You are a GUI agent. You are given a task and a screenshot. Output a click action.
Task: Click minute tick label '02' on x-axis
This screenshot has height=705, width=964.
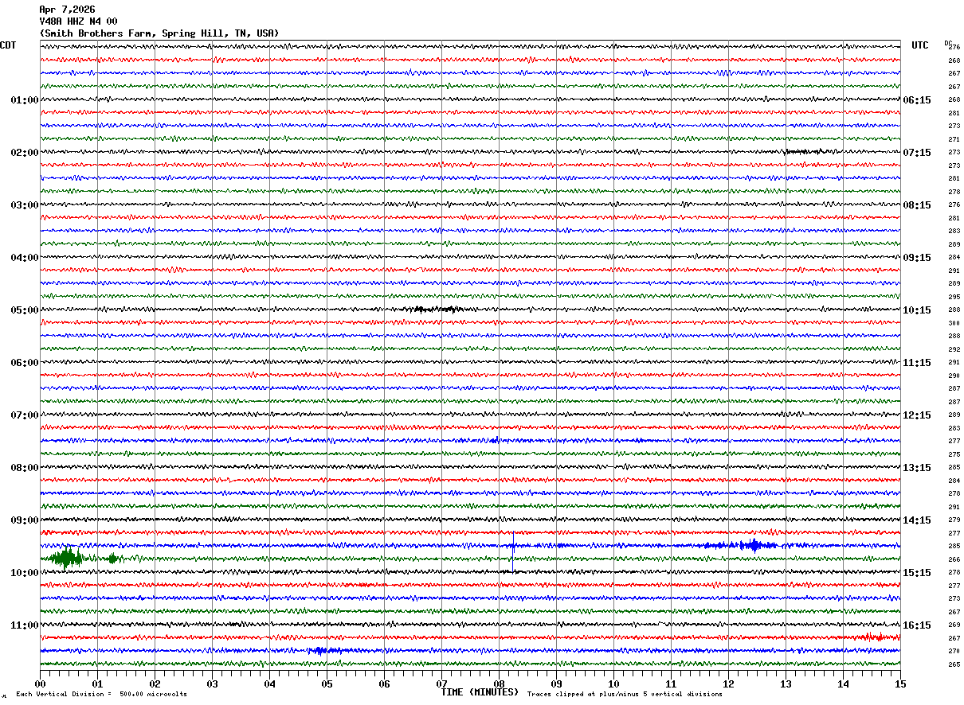(155, 684)
